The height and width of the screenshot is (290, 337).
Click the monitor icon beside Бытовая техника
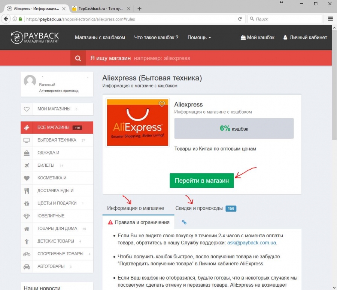tap(27, 140)
